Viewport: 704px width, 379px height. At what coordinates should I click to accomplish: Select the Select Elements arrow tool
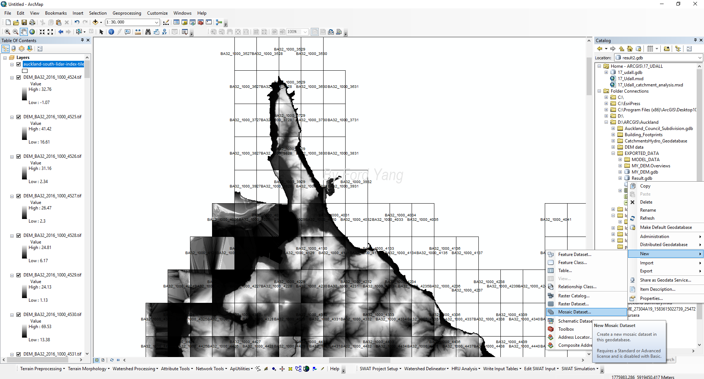point(102,32)
